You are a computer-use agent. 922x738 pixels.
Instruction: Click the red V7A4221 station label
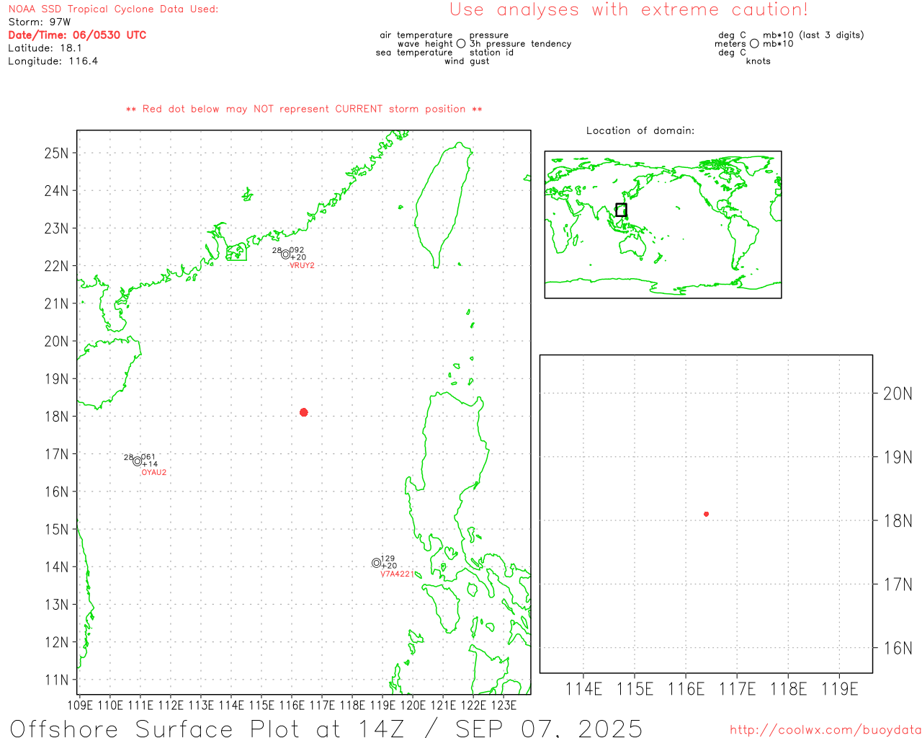(398, 574)
